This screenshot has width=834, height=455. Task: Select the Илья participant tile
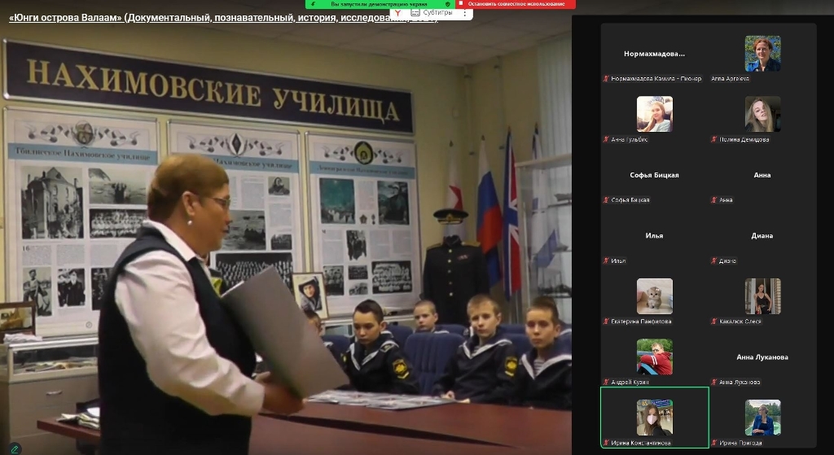(x=654, y=237)
